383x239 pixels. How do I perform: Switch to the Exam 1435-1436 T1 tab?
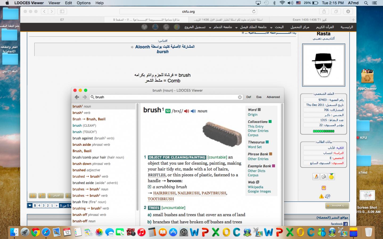(x=309, y=20)
